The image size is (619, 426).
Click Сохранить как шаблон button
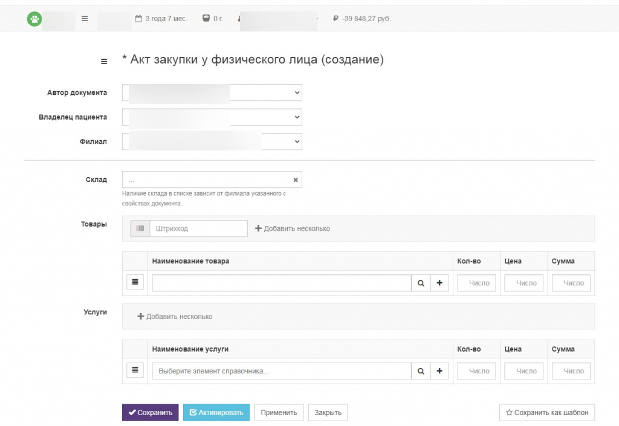coord(546,413)
